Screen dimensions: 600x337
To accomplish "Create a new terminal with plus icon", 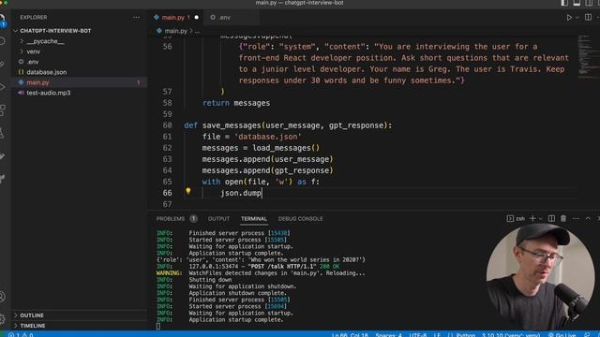I will click(532, 218).
